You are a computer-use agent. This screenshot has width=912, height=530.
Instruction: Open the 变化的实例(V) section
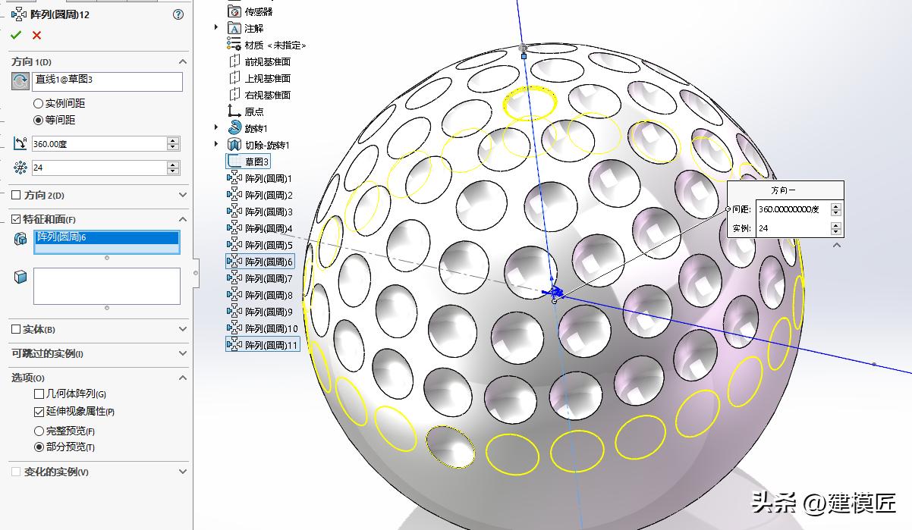pos(182,471)
